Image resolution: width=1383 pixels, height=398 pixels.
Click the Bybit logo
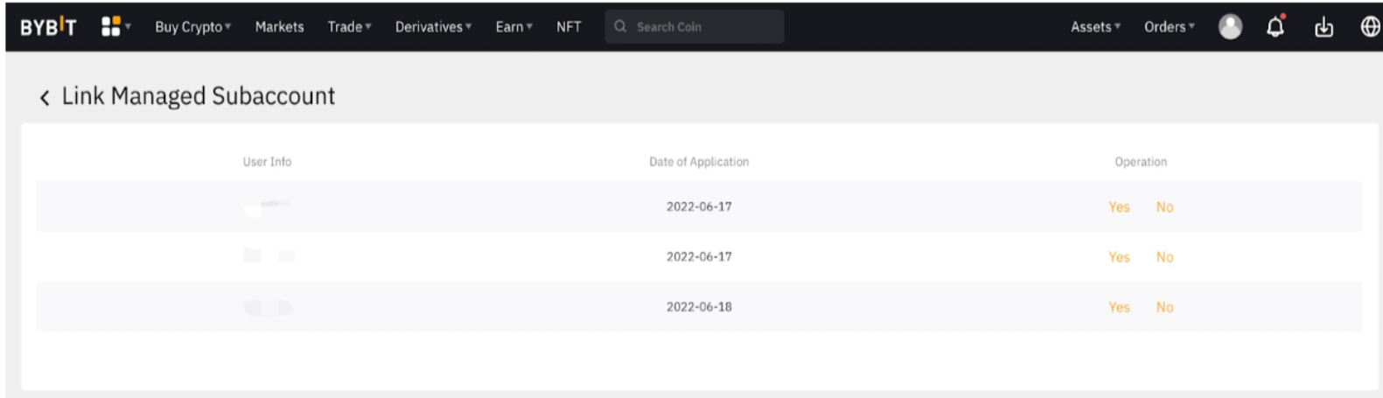click(48, 27)
